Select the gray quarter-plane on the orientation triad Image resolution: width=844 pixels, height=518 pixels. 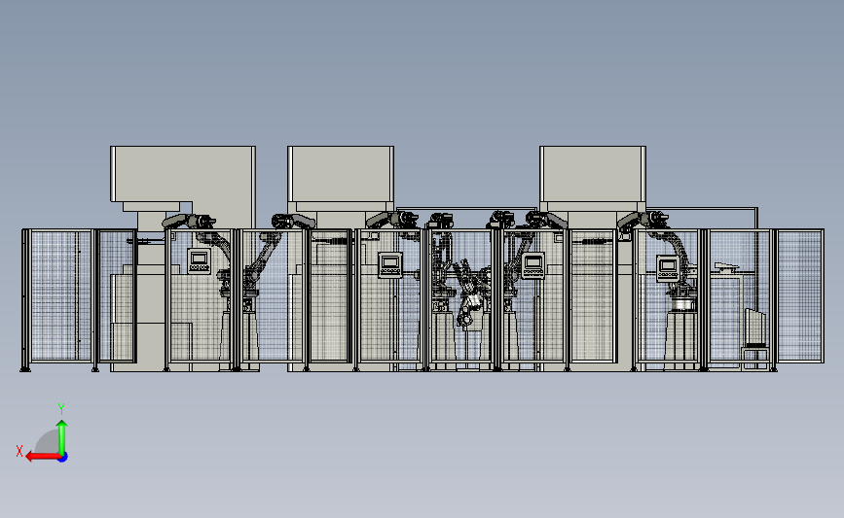(48, 440)
